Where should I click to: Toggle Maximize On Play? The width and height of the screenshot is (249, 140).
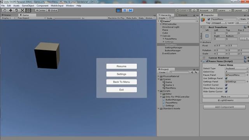click(x=116, y=18)
